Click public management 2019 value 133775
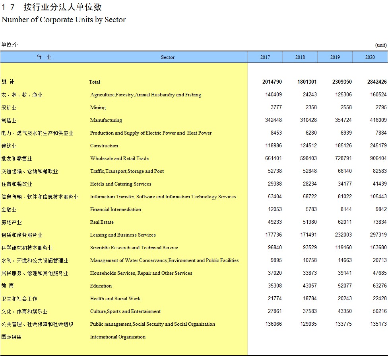This screenshot has width=388, height=356. point(343,324)
